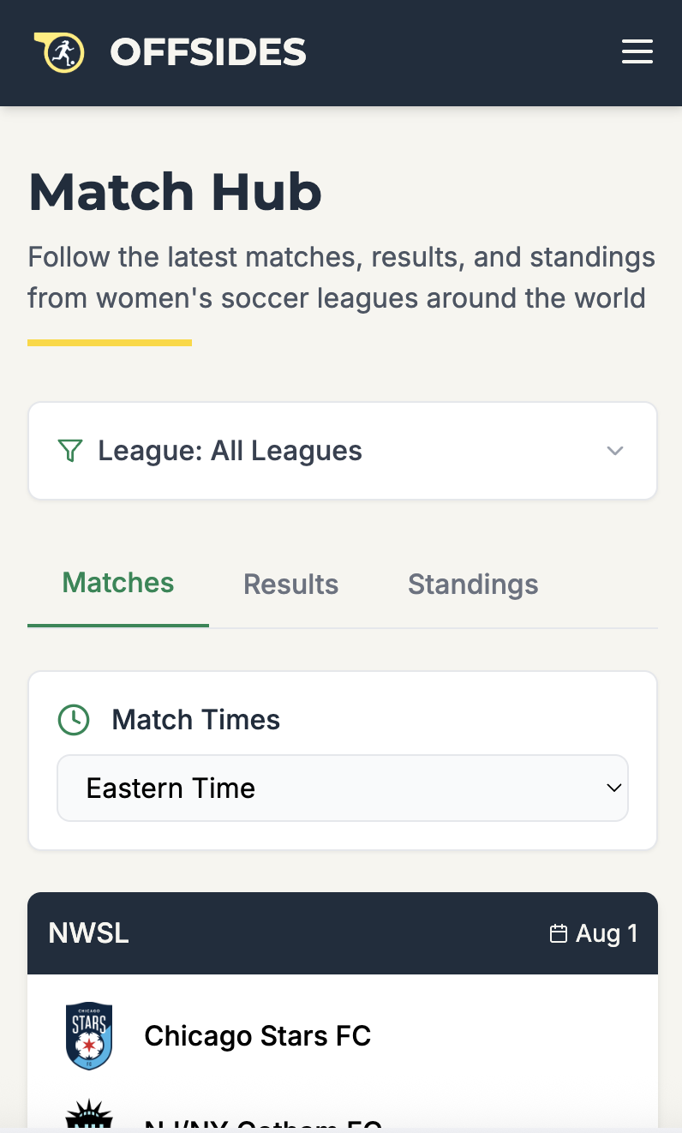Click the Match Times label

pyautogui.click(x=196, y=720)
